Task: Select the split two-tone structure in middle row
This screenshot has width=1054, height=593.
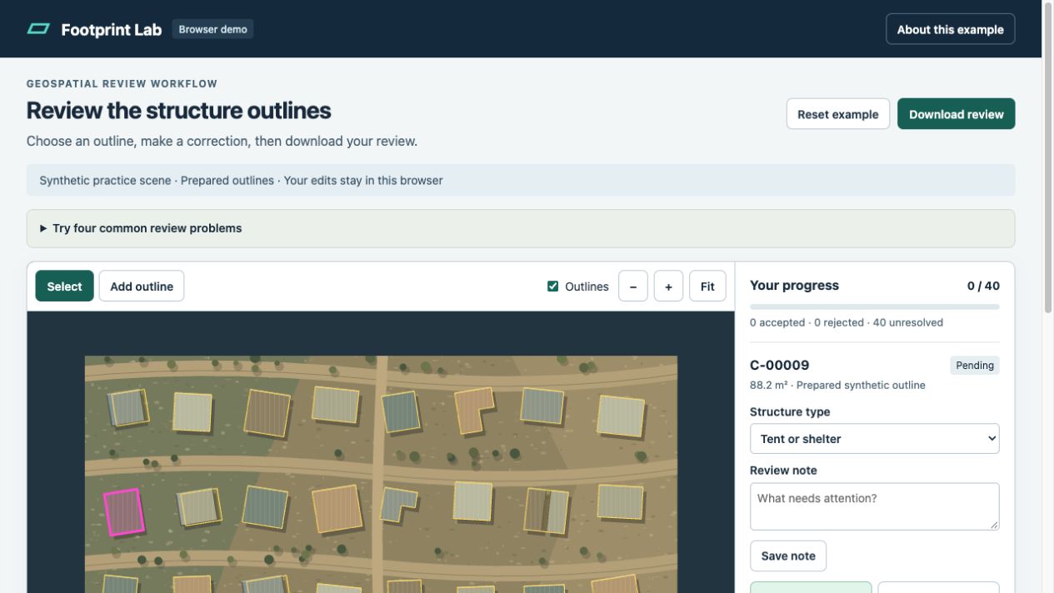Action: 547,511
